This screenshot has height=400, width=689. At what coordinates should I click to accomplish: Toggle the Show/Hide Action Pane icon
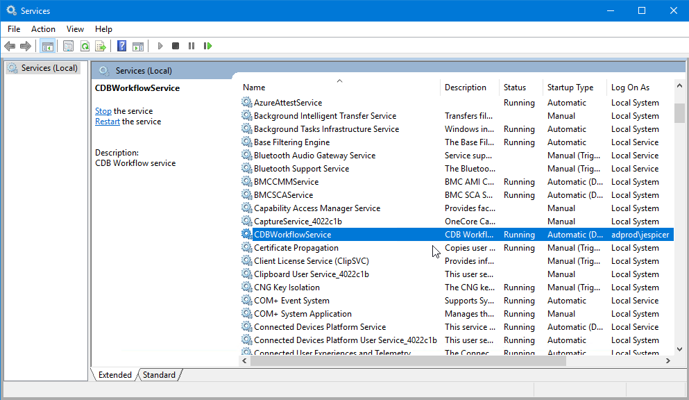click(138, 46)
